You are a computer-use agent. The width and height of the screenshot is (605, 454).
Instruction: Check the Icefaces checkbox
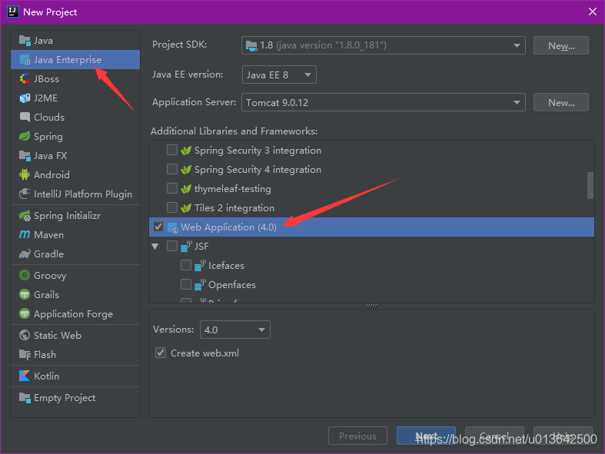pyautogui.click(x=186, y=265)
